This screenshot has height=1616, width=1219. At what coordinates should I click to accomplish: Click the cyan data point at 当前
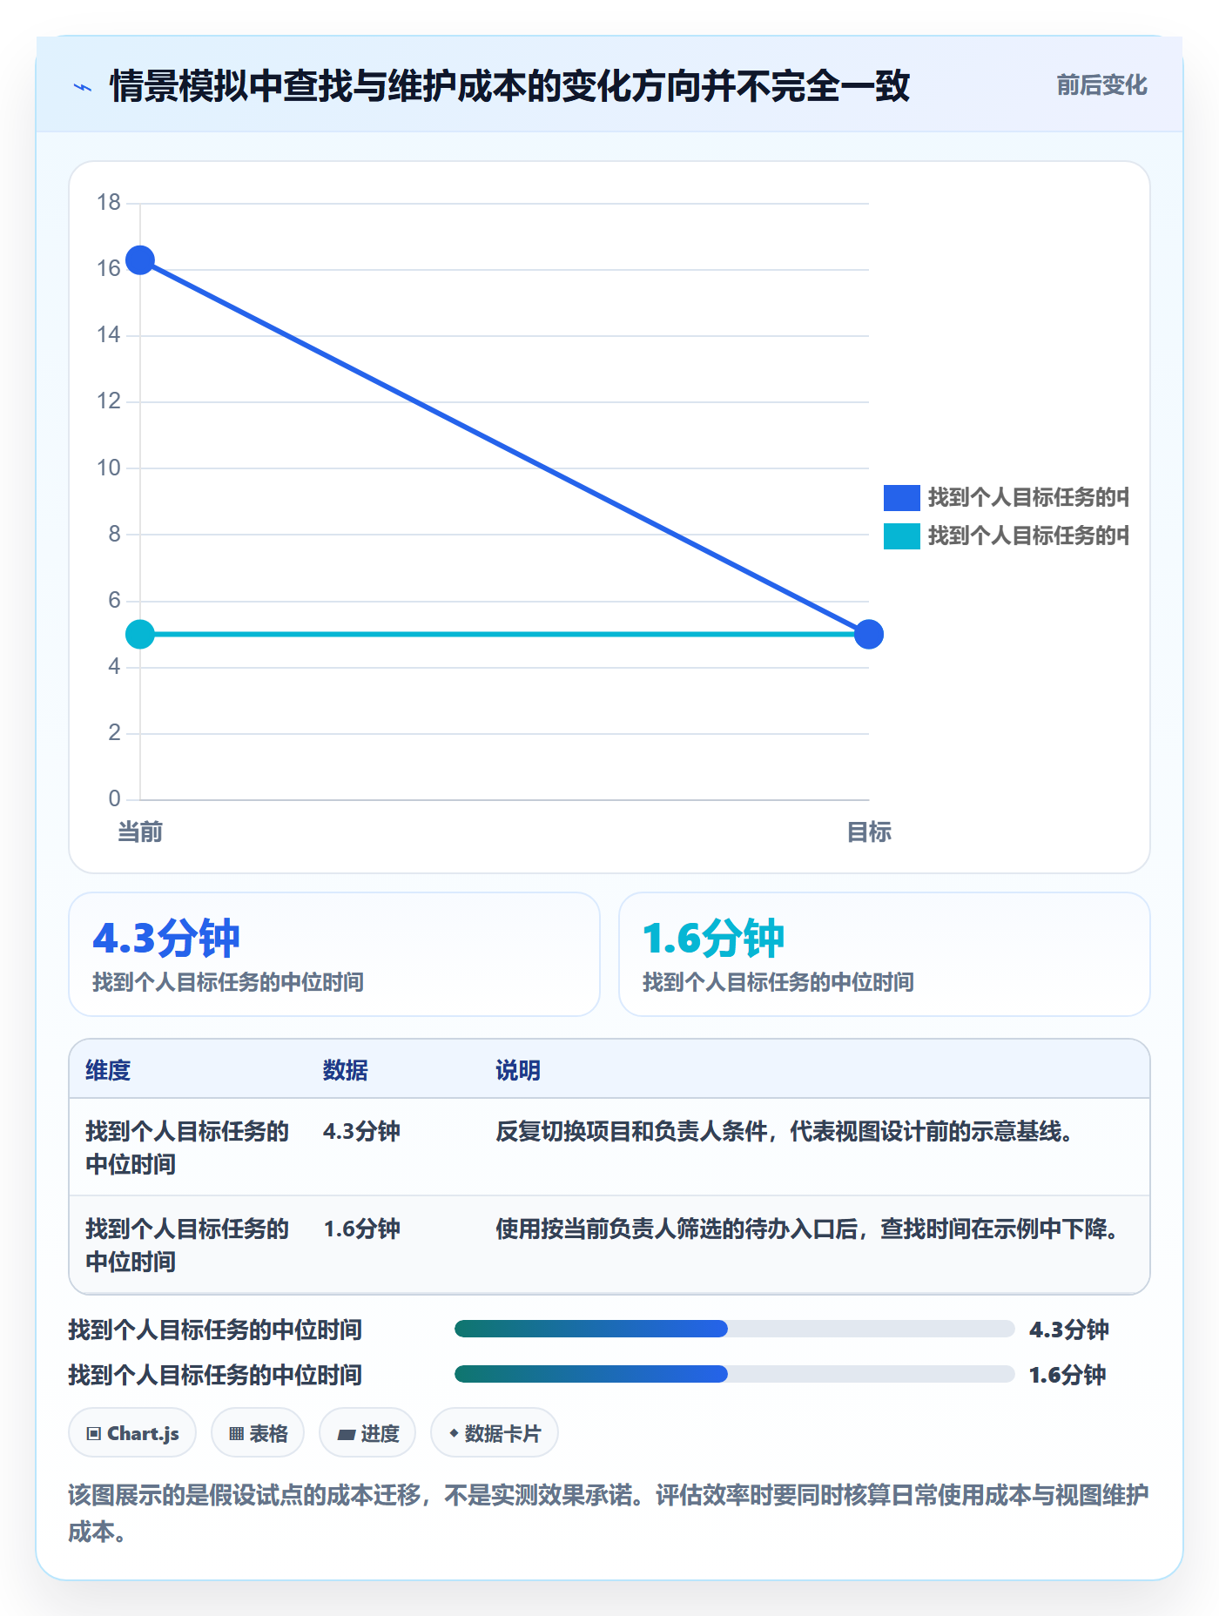pos(140,634)
